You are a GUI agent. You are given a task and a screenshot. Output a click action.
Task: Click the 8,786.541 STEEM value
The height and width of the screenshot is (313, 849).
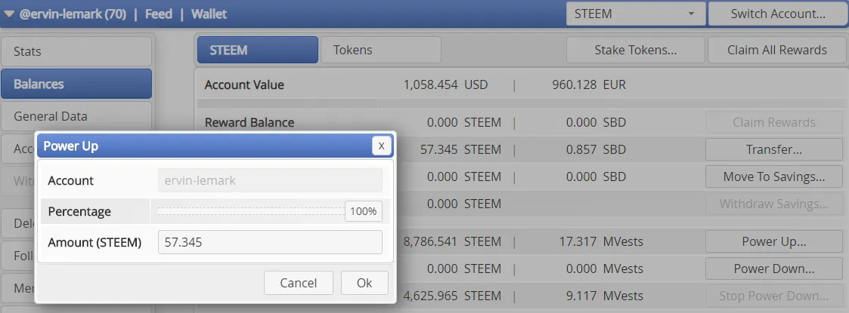[452, 241]
